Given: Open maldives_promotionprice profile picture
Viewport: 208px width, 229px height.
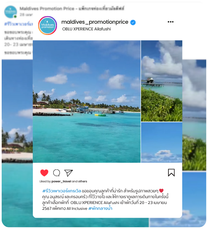Looking at the screenshot, I should coord(47,25).
